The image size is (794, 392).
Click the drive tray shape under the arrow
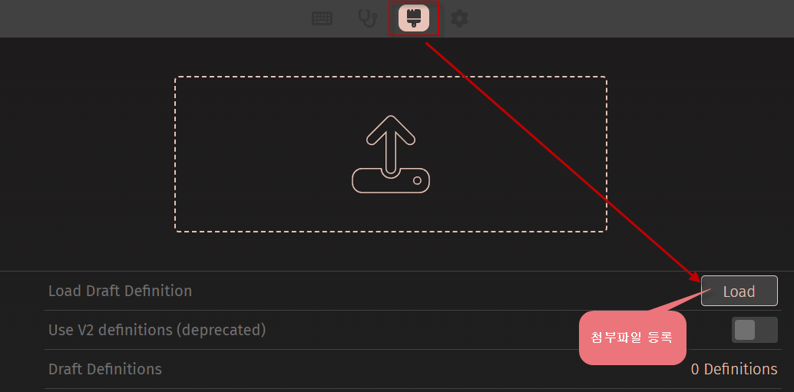coord(390,181)
